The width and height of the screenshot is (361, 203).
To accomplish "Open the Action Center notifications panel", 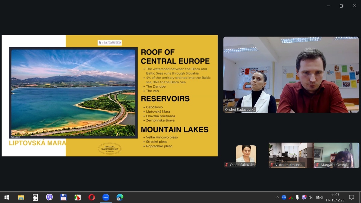I will coord(351,197).
